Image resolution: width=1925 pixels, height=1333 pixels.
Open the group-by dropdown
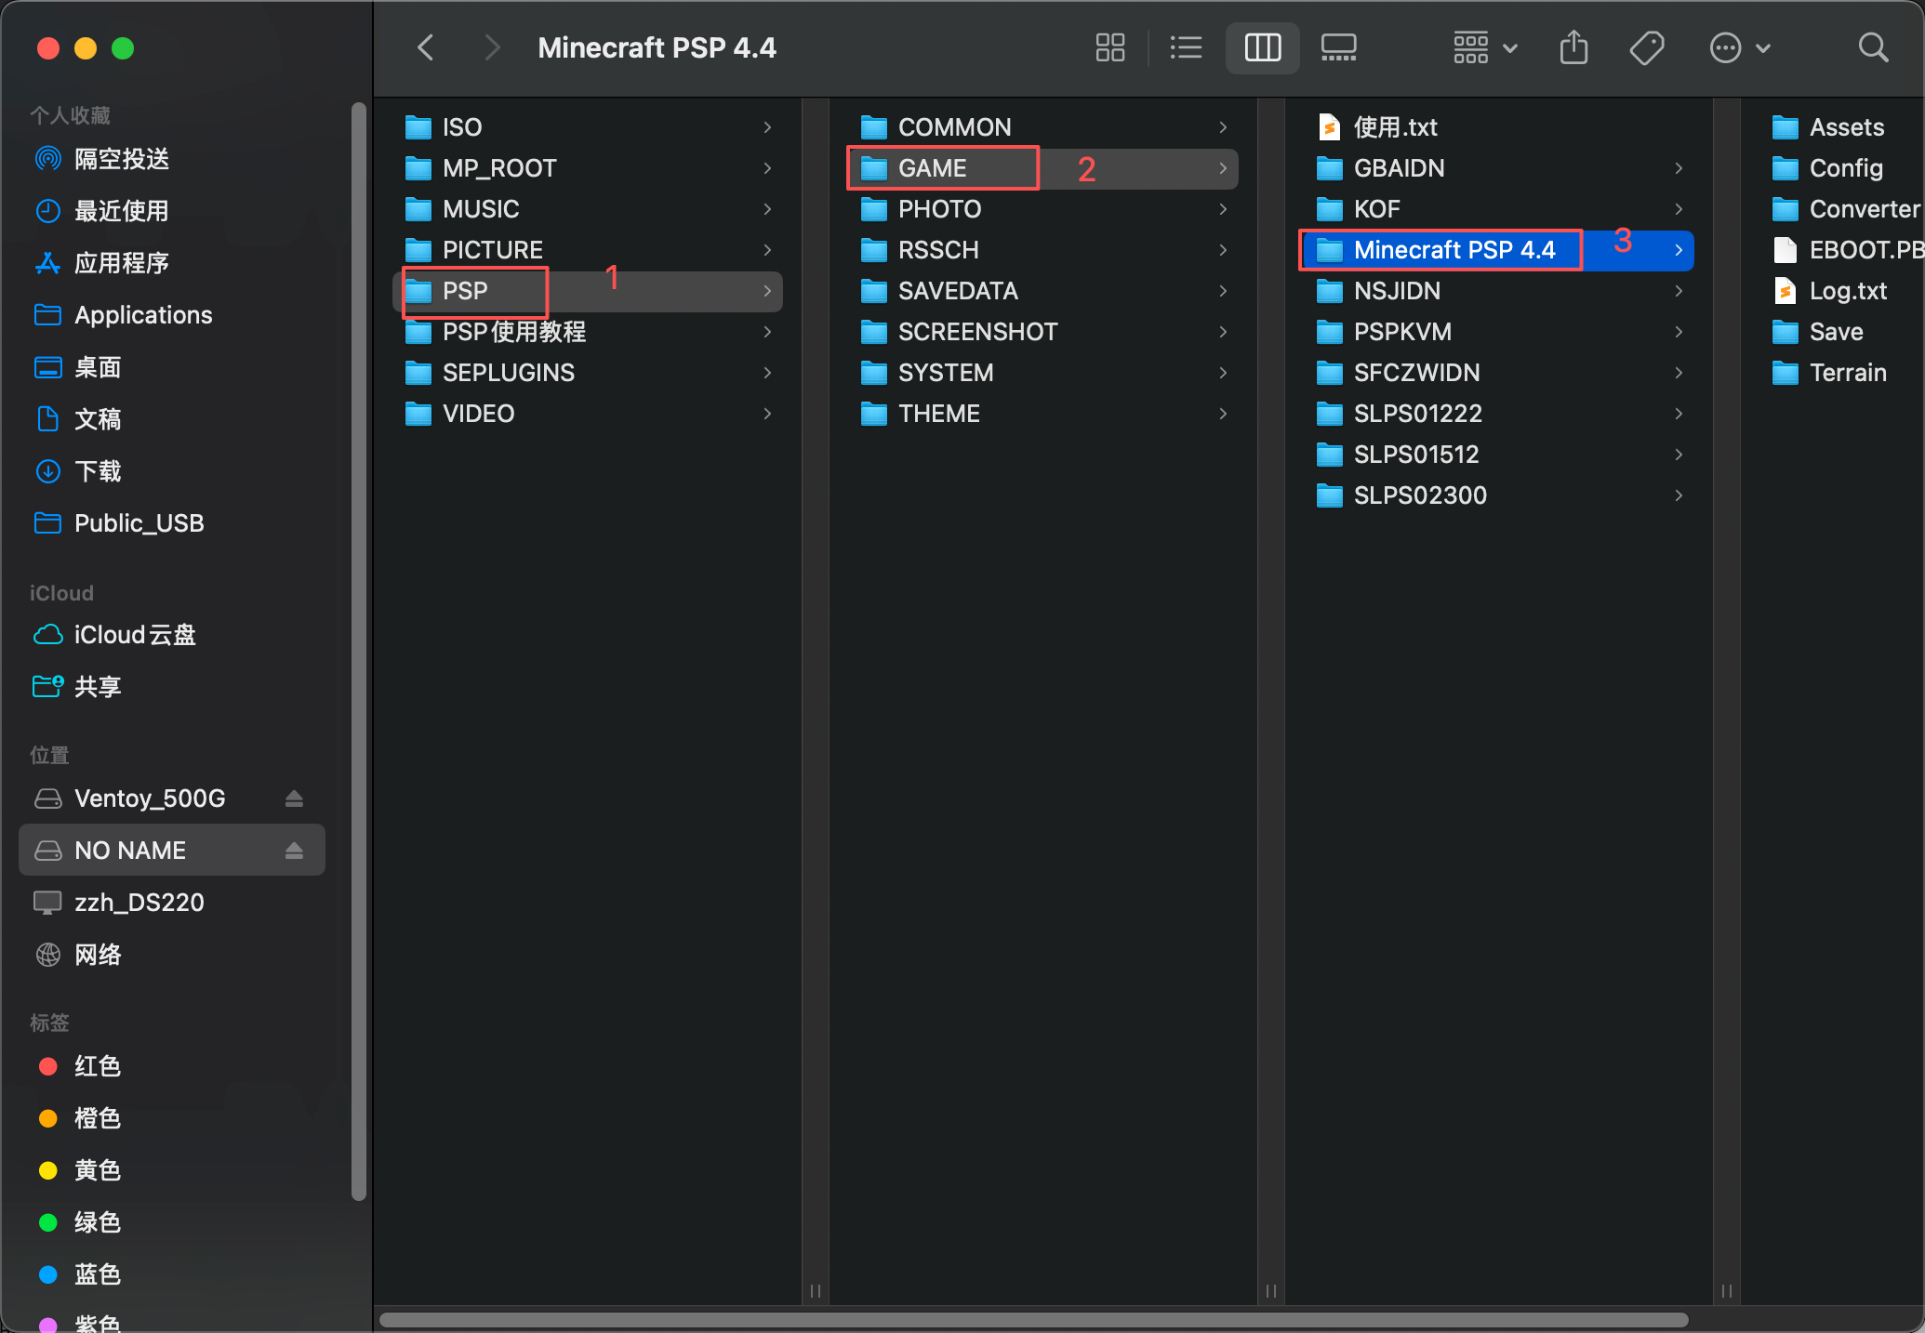[1485, 47]
